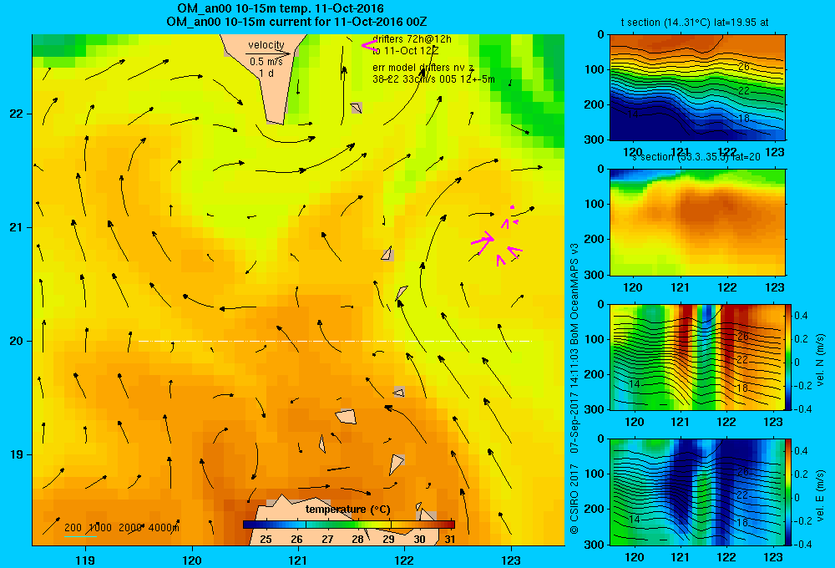This screenshot has width=835, height=568.
Task: Click the '14' contour label in the t section
Action: [x=633, y=114]
